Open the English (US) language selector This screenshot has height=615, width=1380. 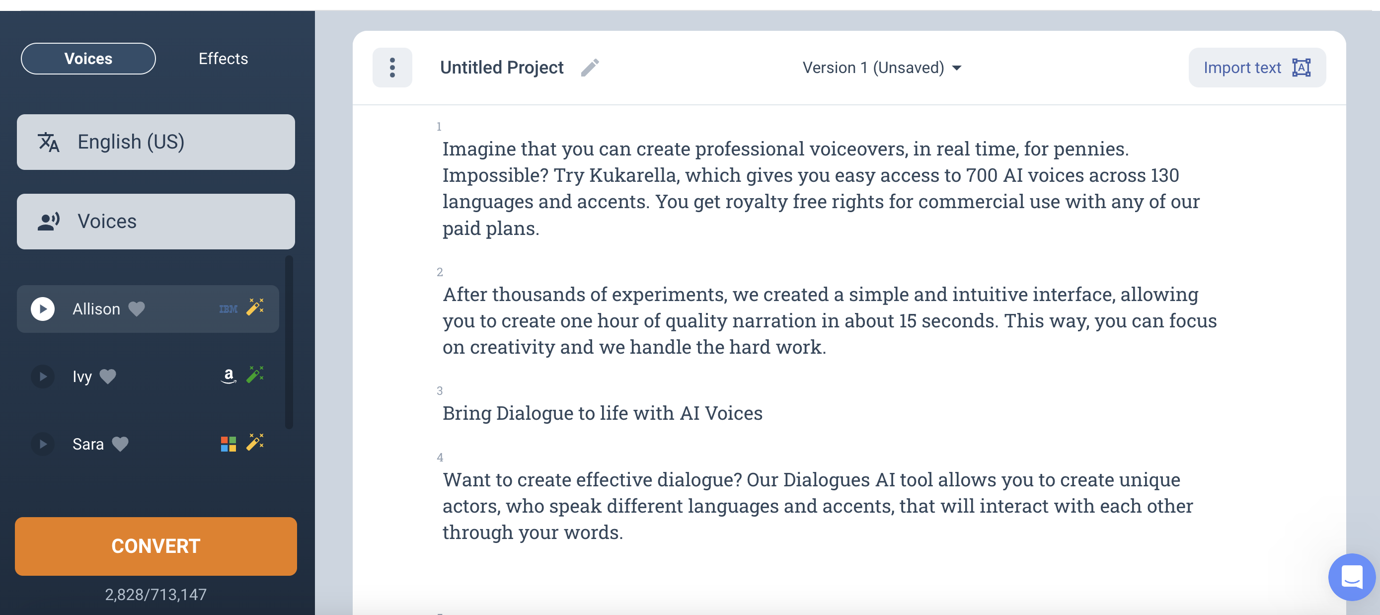pos(156,142)
